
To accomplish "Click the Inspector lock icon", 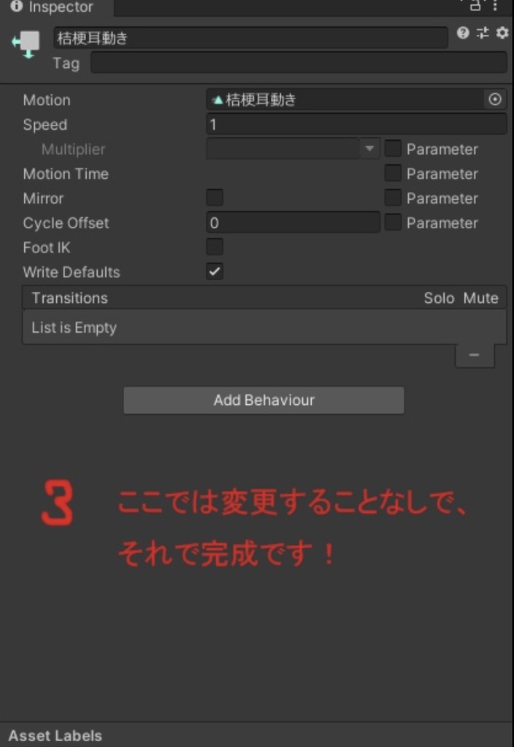I will click(475, 5).
